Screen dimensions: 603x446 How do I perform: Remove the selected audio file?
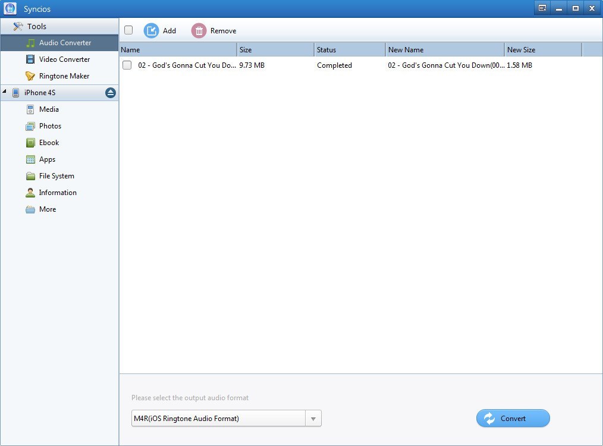(x=214, y=30)
